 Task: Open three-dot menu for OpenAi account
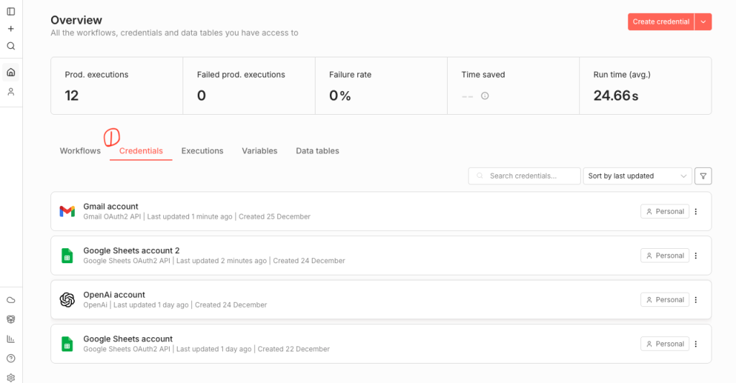696,300
